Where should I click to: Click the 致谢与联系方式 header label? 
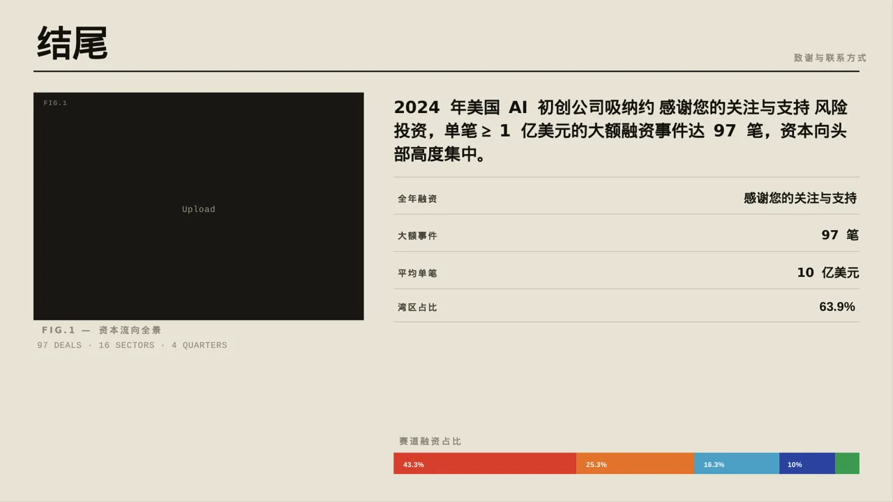click(830, 58)
